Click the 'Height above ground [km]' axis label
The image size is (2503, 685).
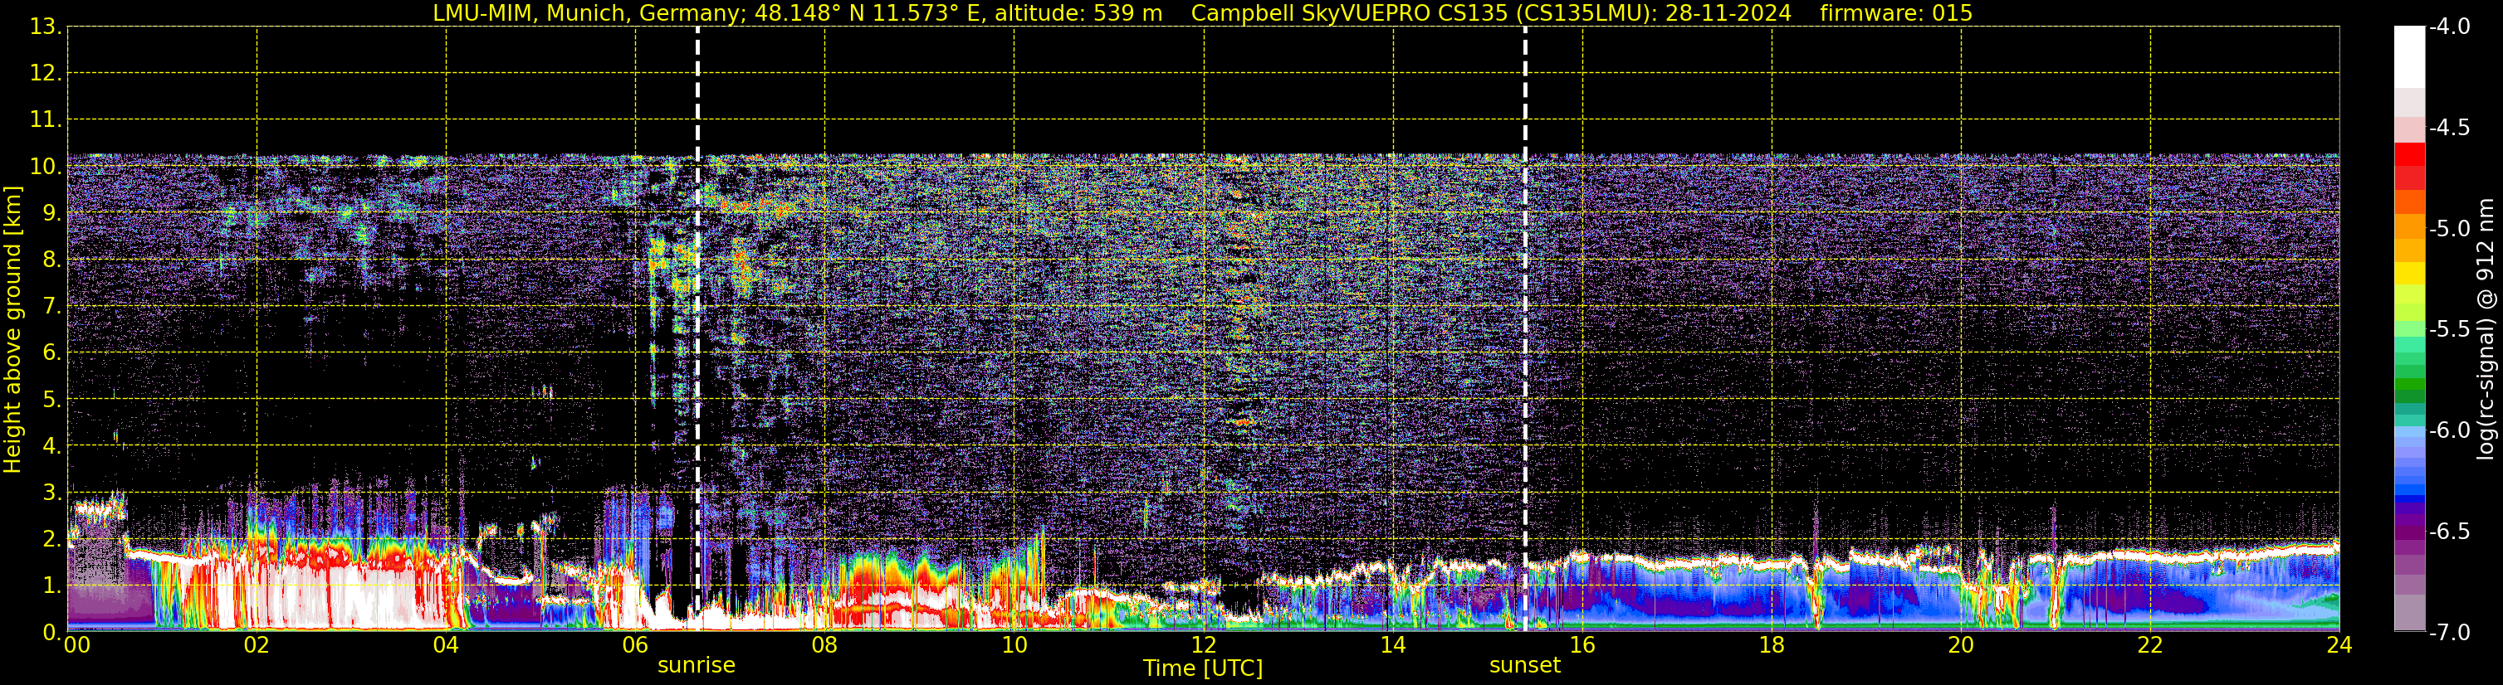12,330
